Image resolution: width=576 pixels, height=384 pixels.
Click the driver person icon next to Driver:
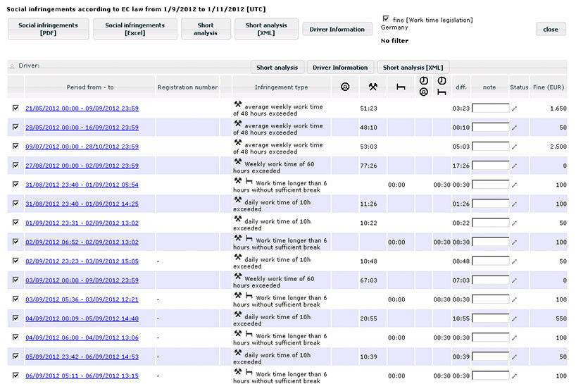12,66
